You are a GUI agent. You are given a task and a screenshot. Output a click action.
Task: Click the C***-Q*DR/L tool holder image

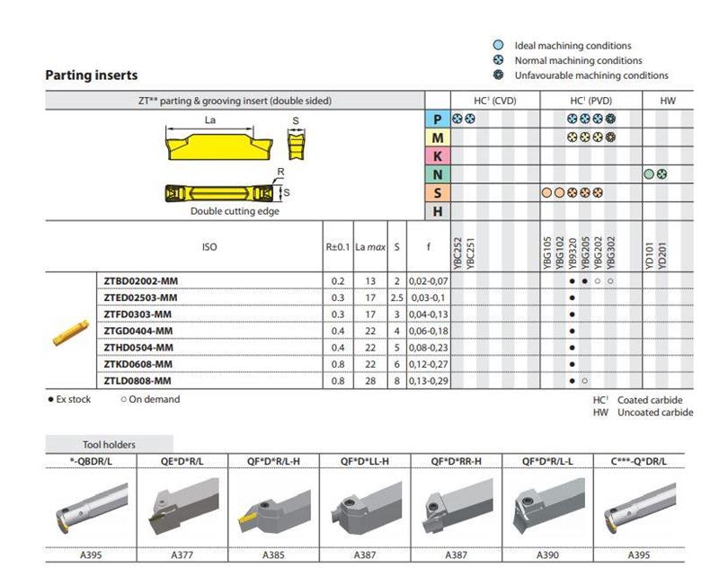pyautogui.click(x=638, y=508)
